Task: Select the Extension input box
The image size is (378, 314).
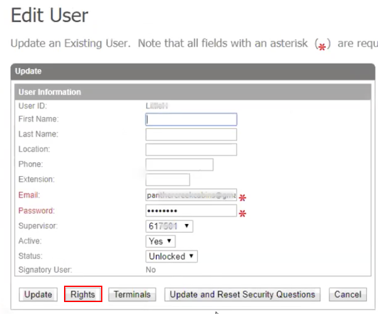Action: click(168, 180)
